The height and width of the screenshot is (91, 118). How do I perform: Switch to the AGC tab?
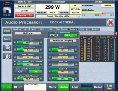pyautogui.click(x=42, y=29)
